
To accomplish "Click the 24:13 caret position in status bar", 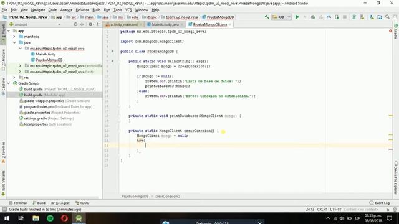I will (310, 209).
